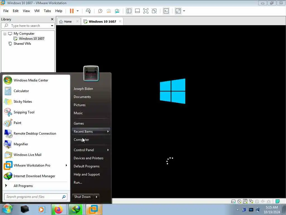This screenshot has width=286, height=215.
Task: Open the Tabs menu
Action: [47, 11]
